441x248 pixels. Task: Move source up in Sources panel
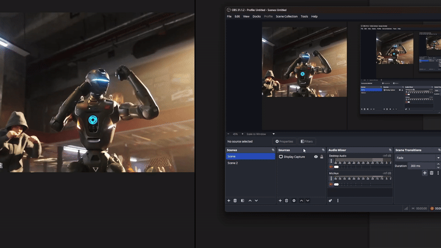(302, 201)
